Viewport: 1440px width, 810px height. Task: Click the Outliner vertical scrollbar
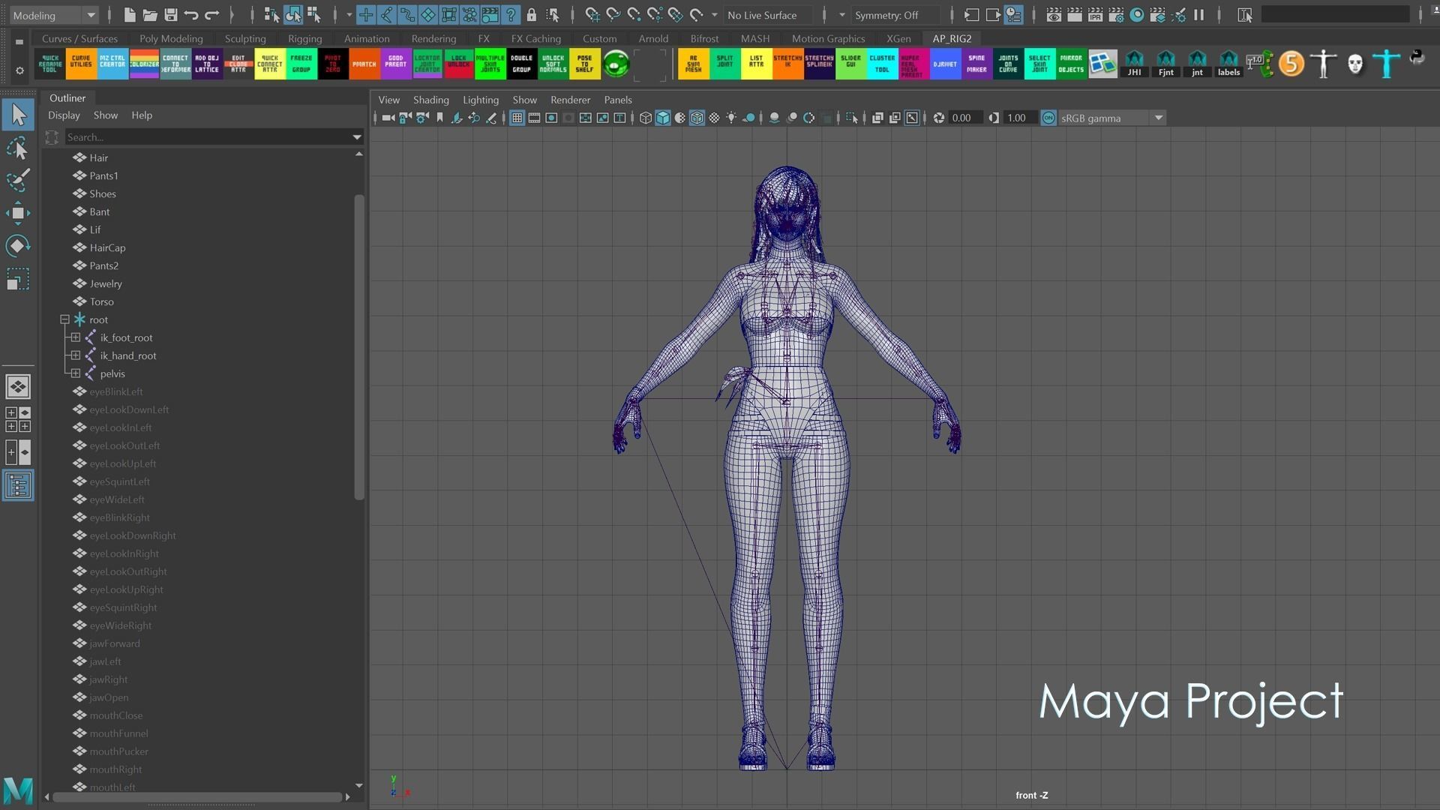tap(359, 346)
